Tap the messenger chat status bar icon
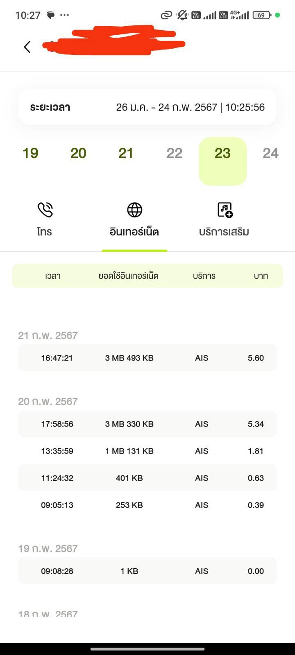The height and width of the screenshot is (655, 295). pyautogui.click(x=51, y=16)
